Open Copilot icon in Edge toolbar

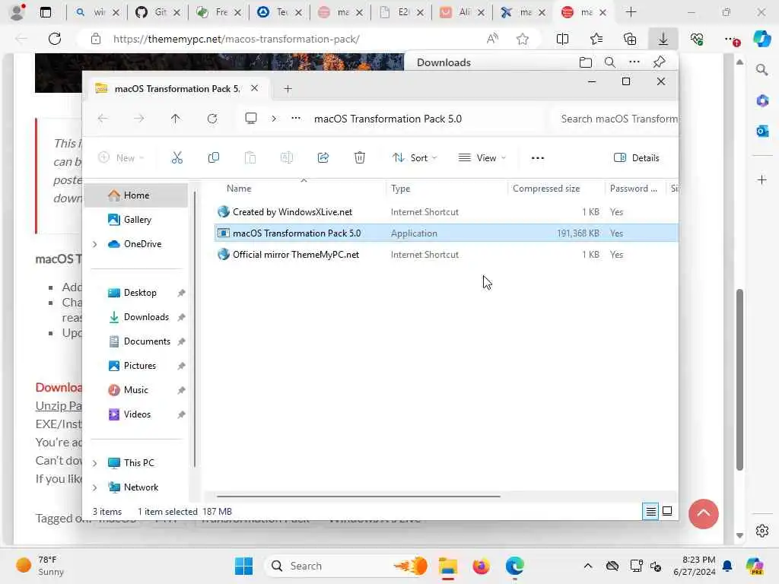762,39
